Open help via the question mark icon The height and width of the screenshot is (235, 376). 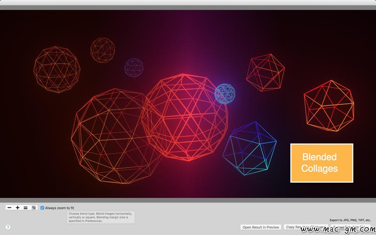coord(8,227)
